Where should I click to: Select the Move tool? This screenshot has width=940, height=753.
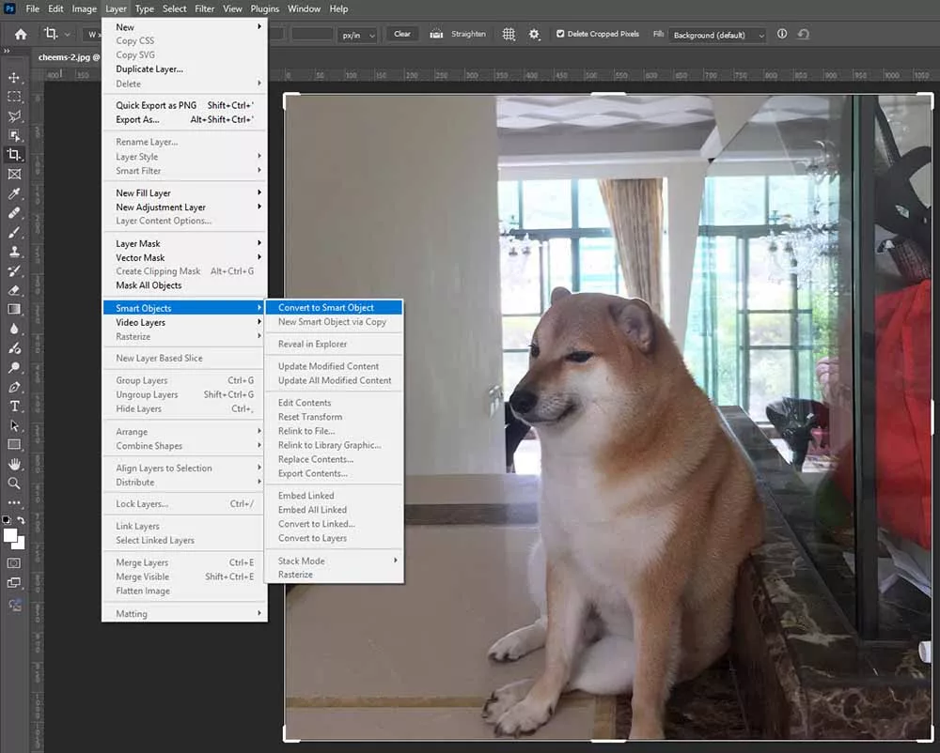tap(14, 78)
